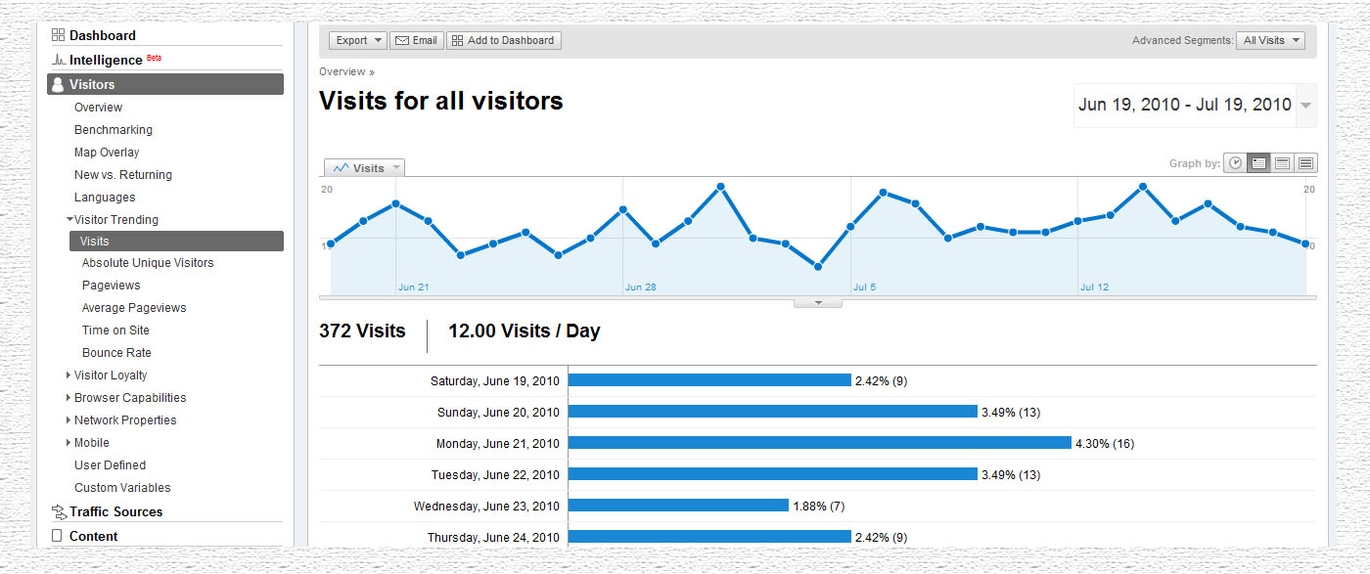Switch graph to hourly view via clock icon
This screenshot has height=574, width=1370.
1235,162
